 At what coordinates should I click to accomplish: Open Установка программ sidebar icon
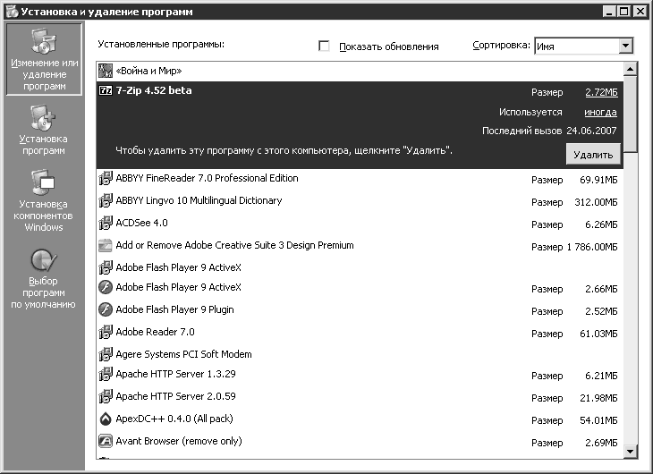click(x=43, y=118)
